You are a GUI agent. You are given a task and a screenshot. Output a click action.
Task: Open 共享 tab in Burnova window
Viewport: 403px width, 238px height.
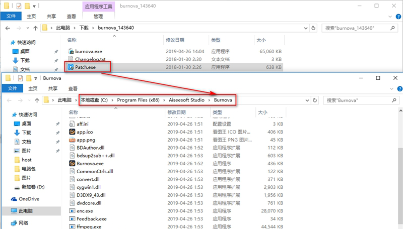tap(53, 89)
